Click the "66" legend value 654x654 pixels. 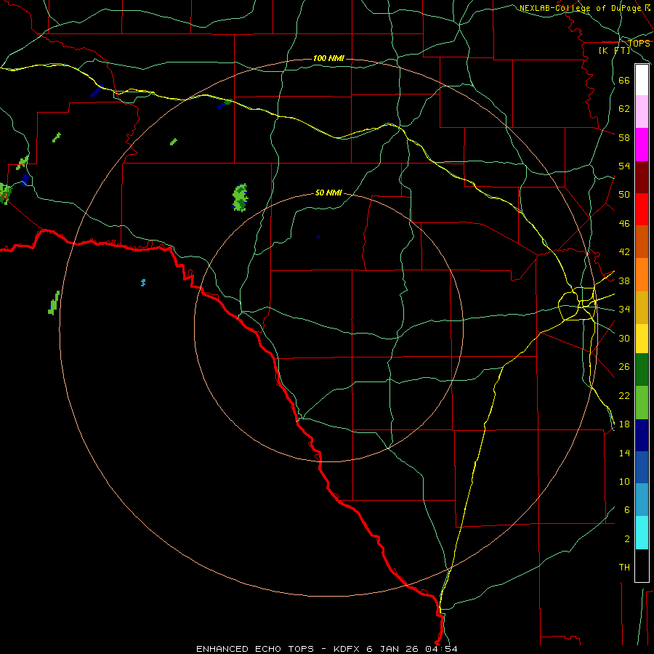(624, 80)
